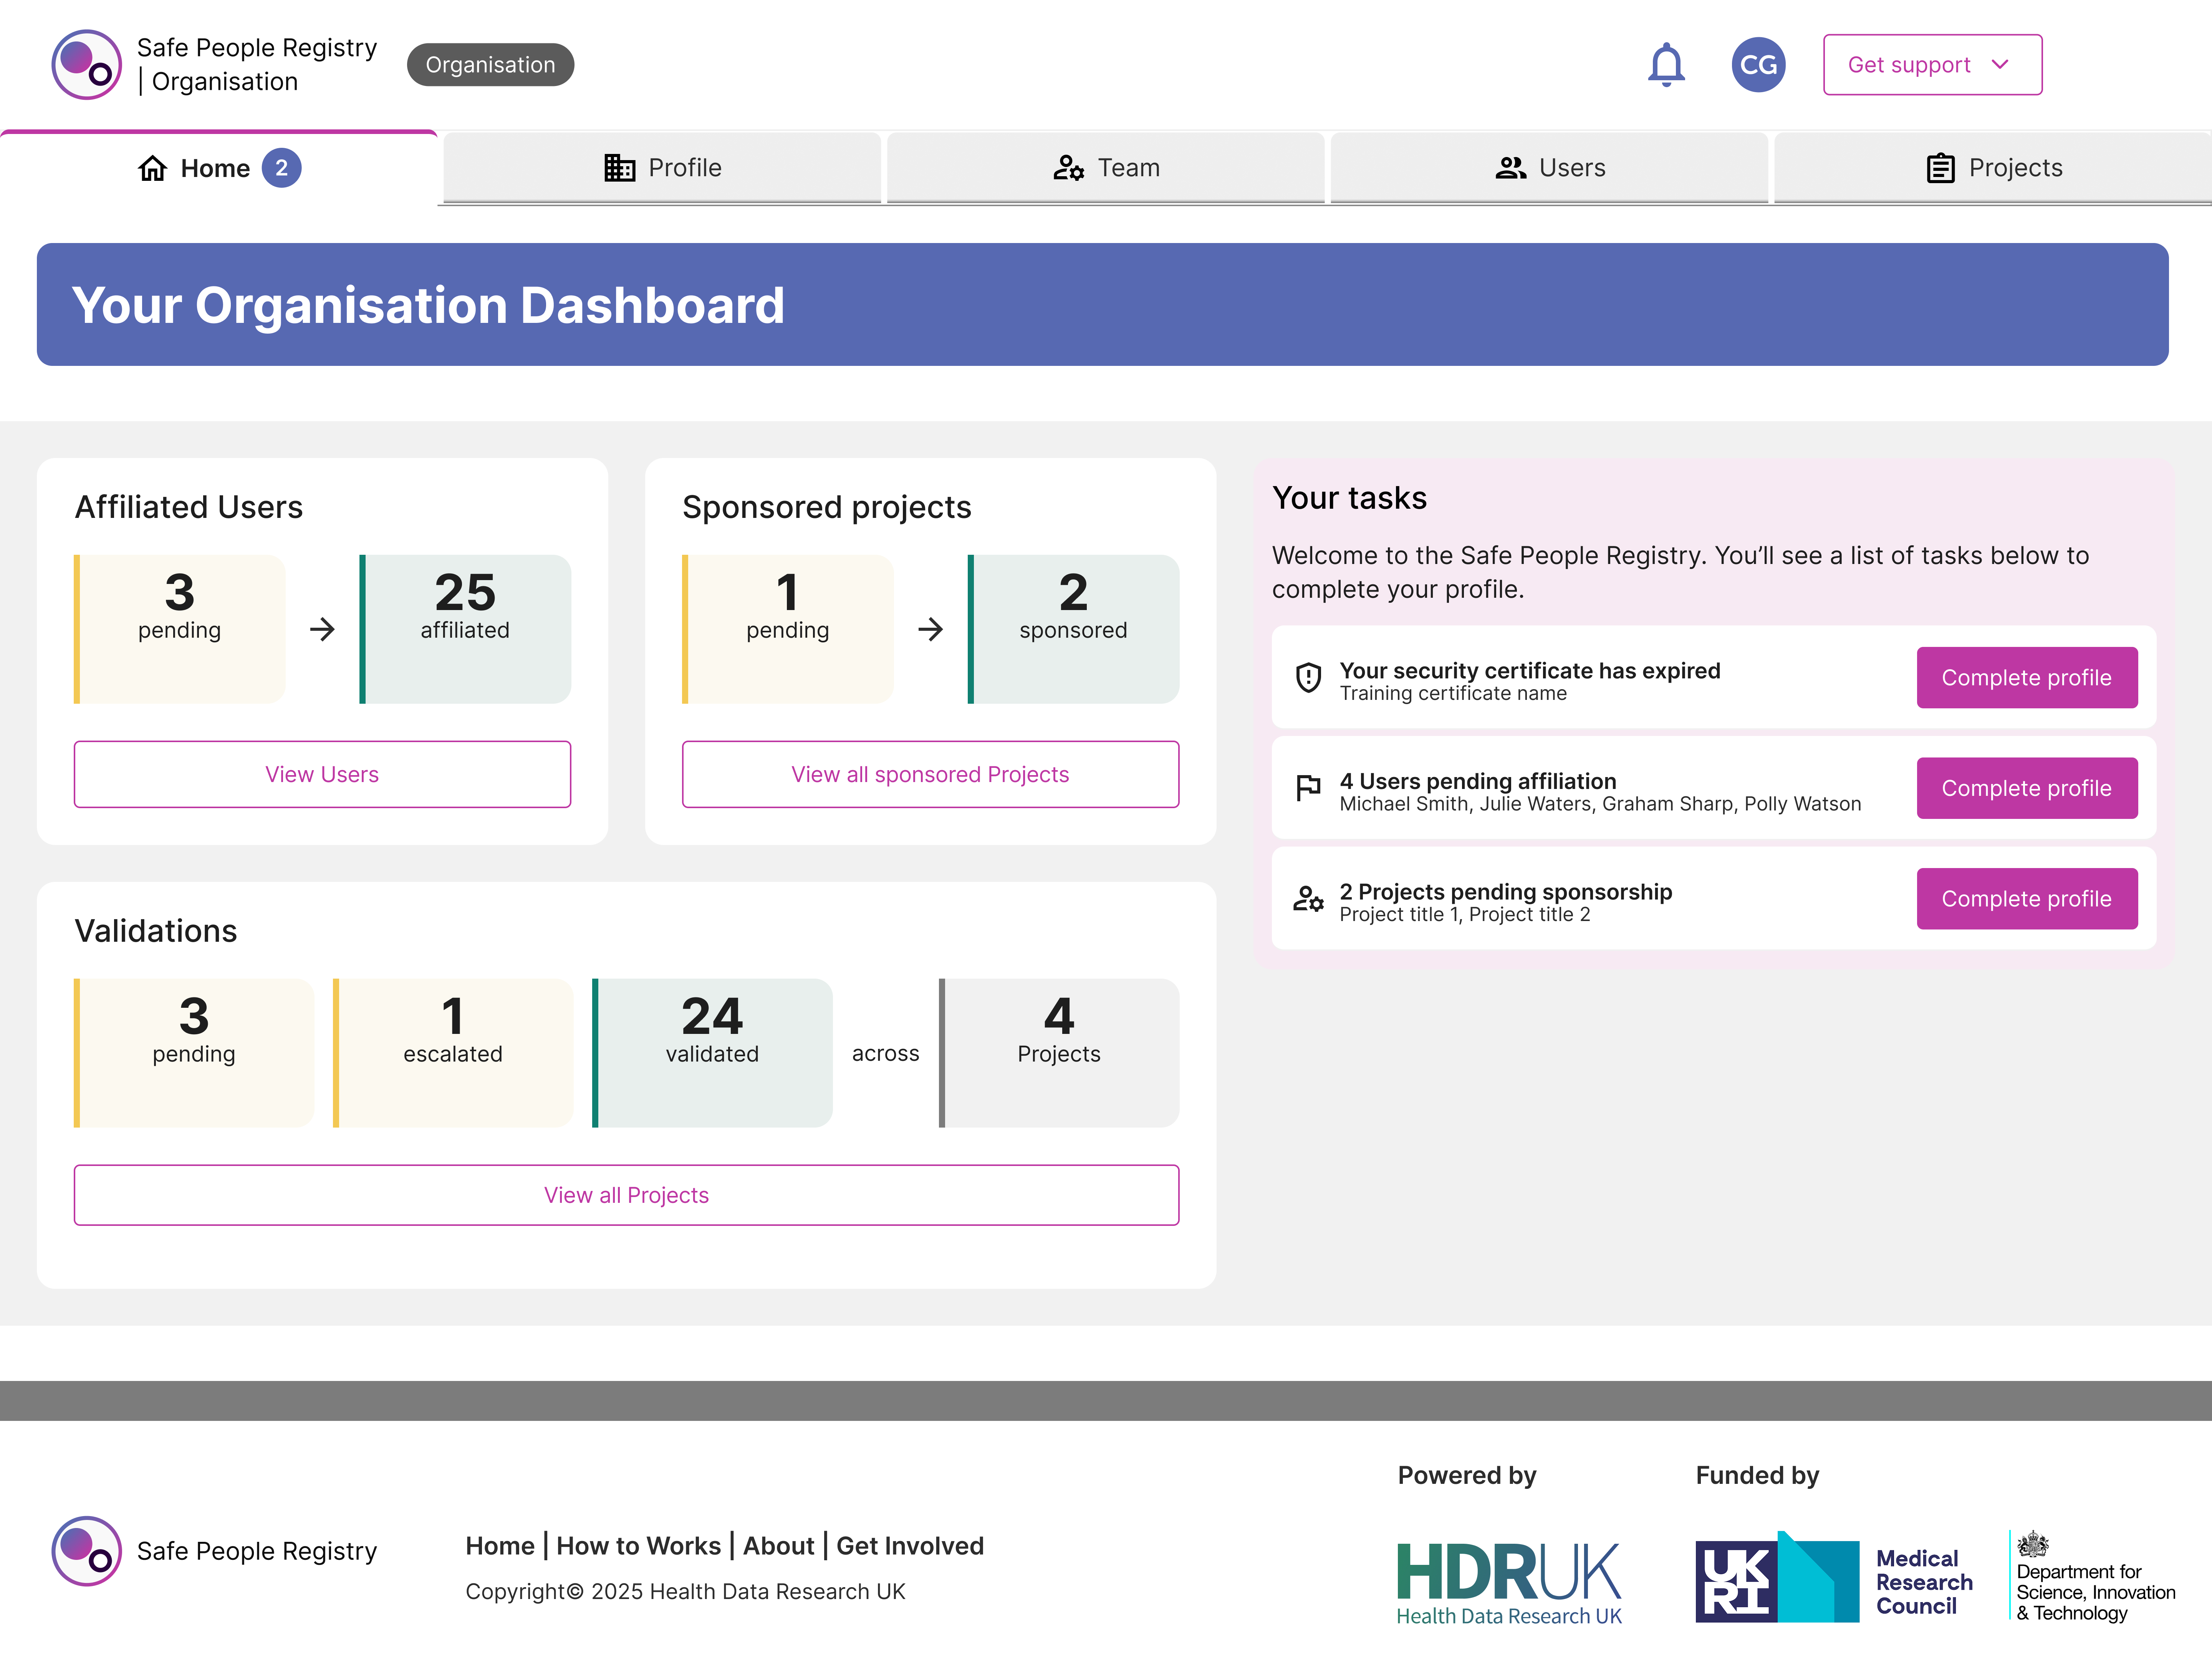Select the 24 validated card
This screenshot has height=1662, width=2212.
coord(712,1053)
